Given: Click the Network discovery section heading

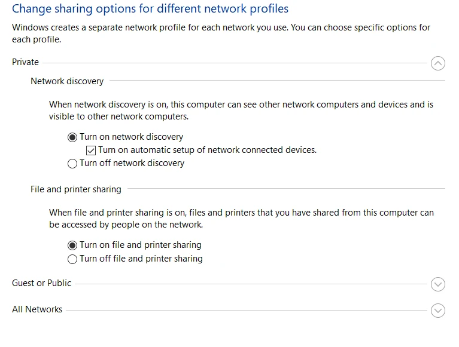Looking at the screenshot, I should point(67,81).
